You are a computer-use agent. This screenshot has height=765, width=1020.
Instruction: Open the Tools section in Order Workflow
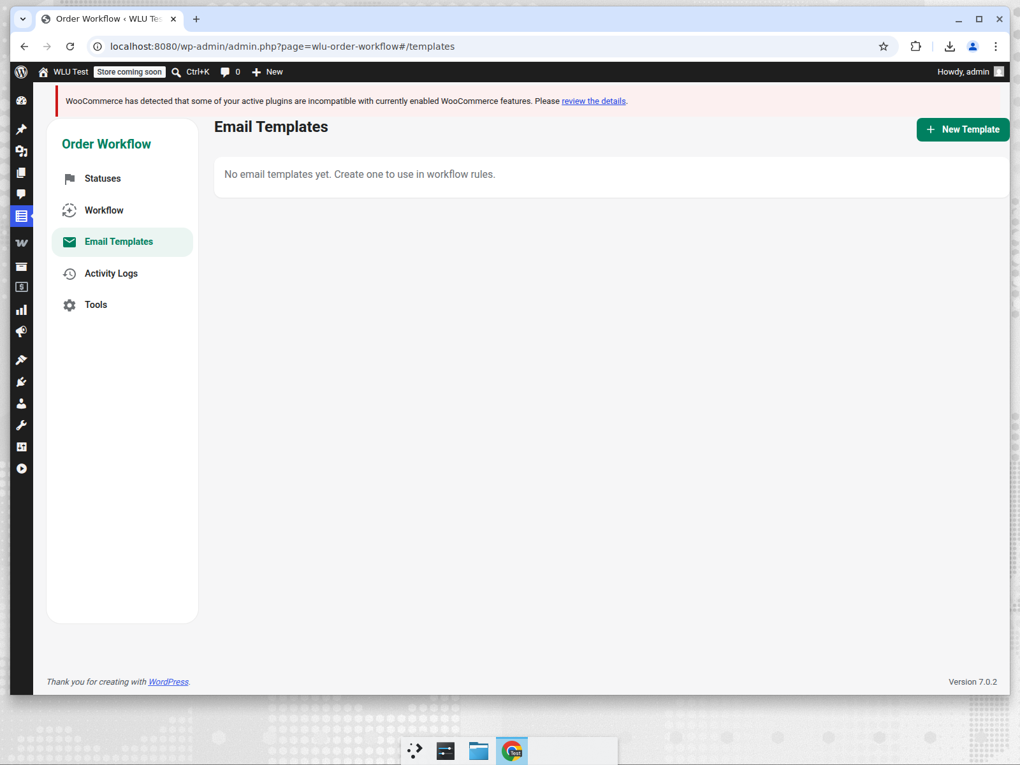(x=122, y=305)
